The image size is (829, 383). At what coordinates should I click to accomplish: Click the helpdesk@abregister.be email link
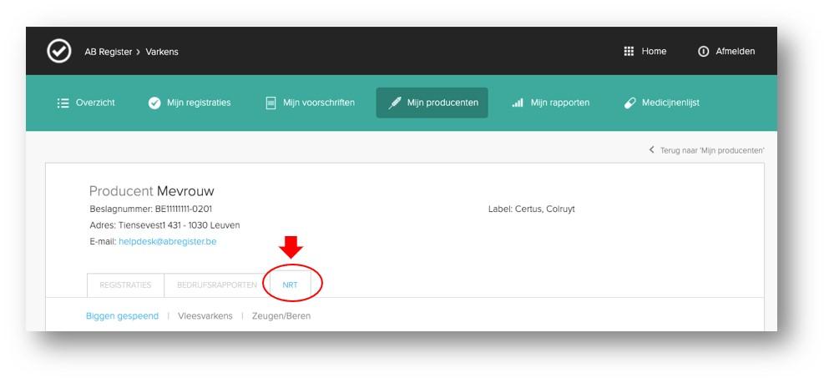tap(168, 241)
